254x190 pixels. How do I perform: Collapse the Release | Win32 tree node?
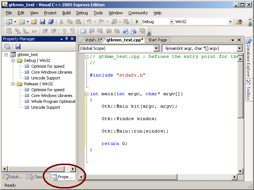click(13, 84)
